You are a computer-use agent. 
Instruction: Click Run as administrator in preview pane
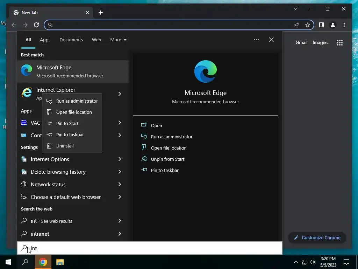pos(167,137)
